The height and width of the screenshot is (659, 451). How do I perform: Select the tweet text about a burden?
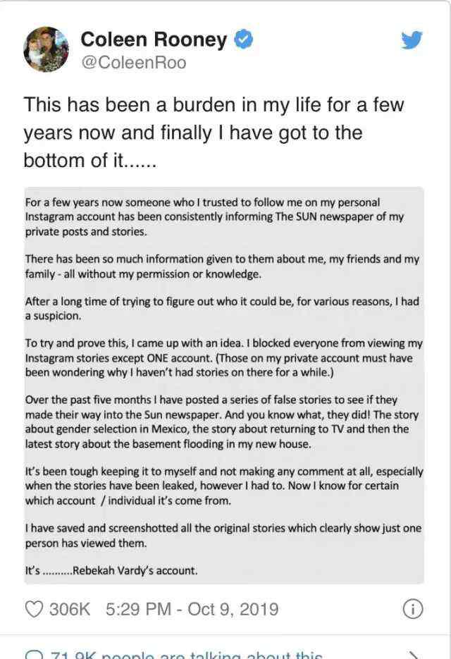click(x=214, y=133)
